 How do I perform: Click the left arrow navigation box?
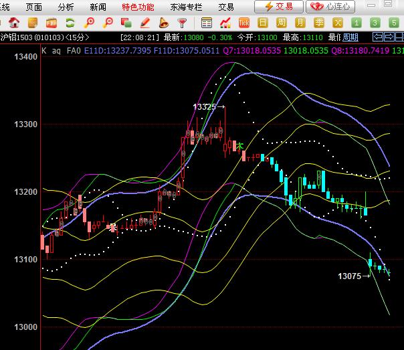[378, 37]
